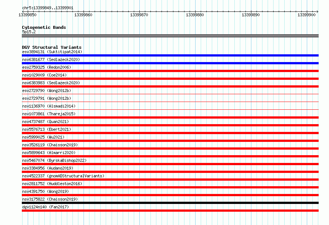Select nsv5467074 (ByrskaBishop2022) label
329x225 pixels.
tap(54, 160)
